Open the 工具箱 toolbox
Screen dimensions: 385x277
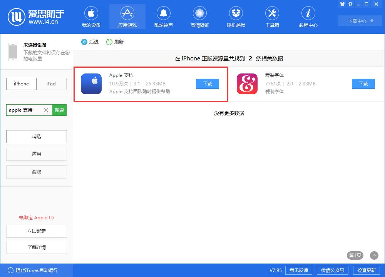[x=272, y=17]
